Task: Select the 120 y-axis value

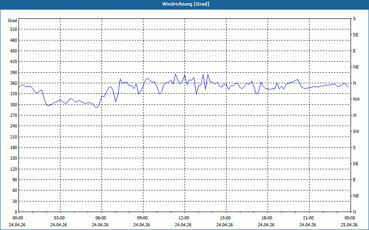Action: (x=14, y=169)
